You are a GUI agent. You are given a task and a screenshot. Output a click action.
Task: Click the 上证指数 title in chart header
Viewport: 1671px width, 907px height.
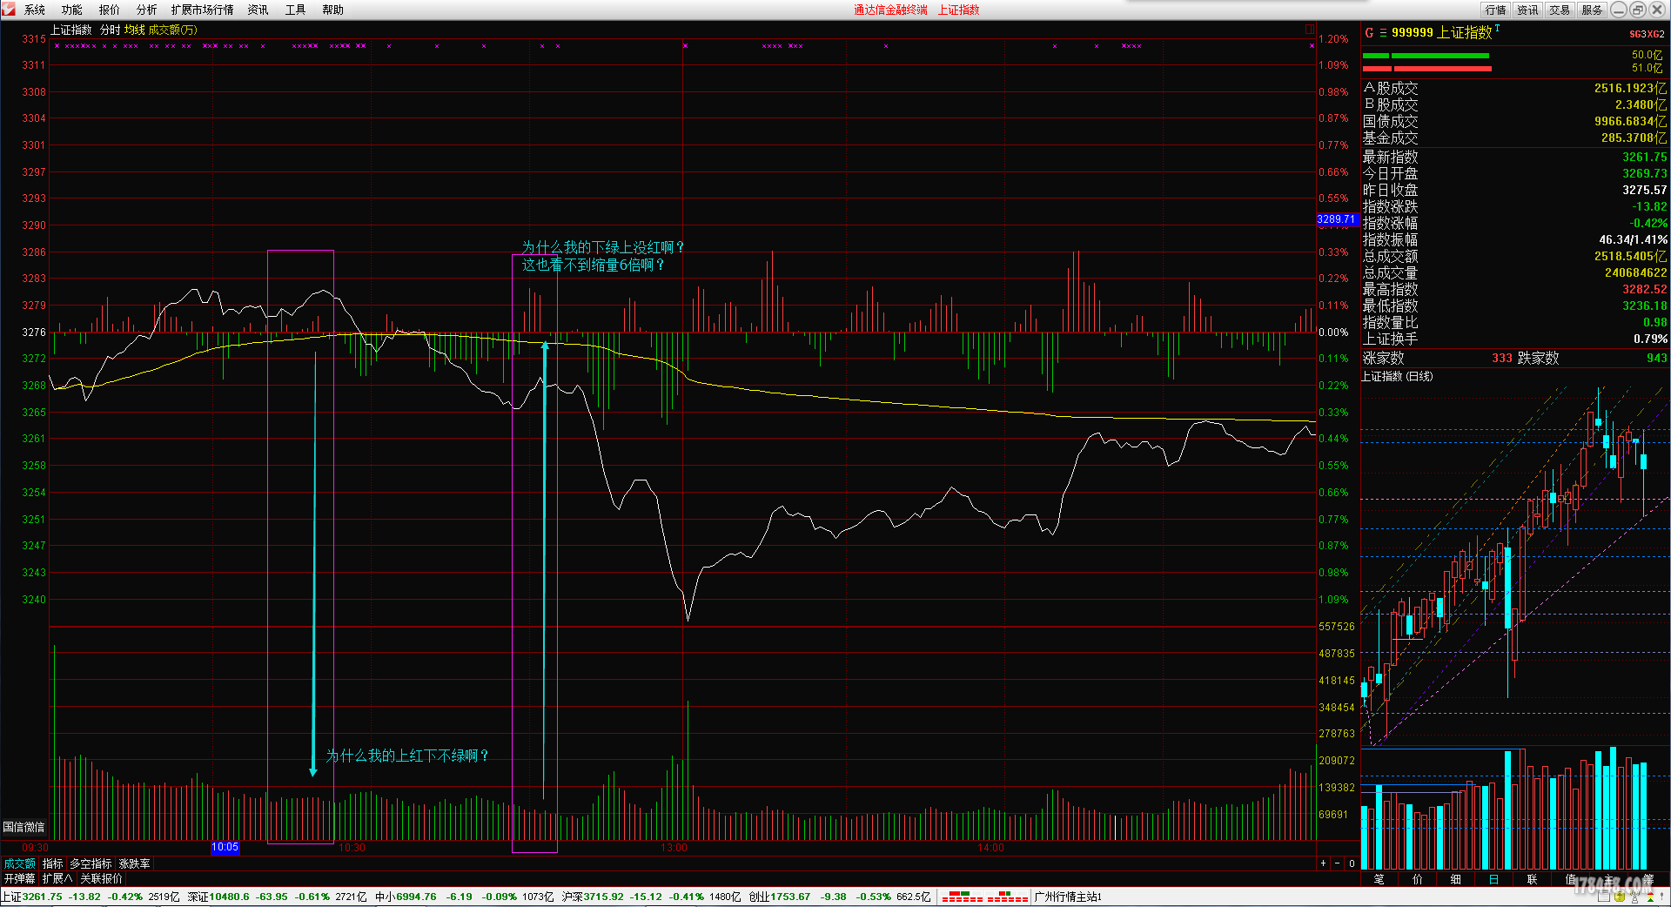tap(71, 30)
